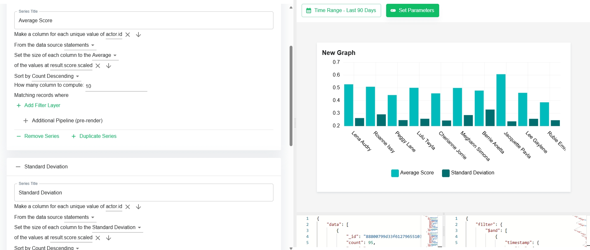
Task: Toggle Standard Deviation legend entry in chart
Action: coord(468,173)
